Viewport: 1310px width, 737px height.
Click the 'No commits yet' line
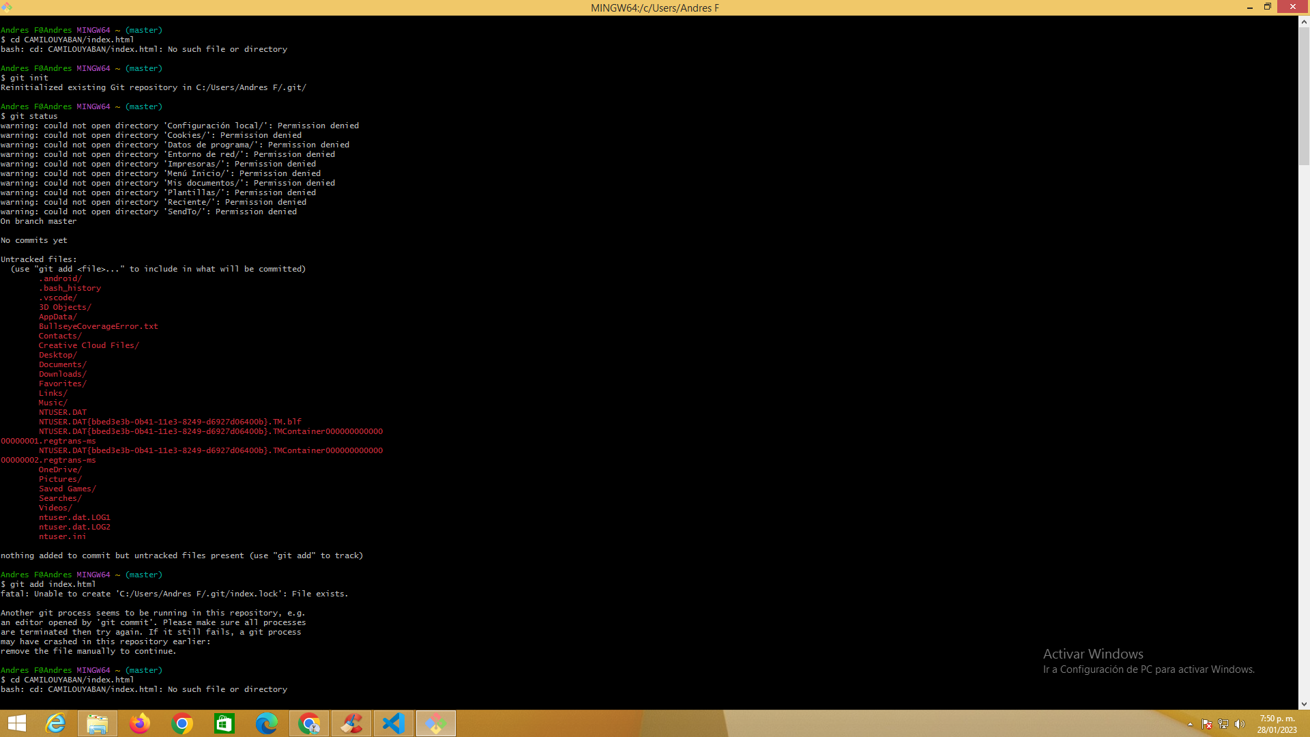34,240
